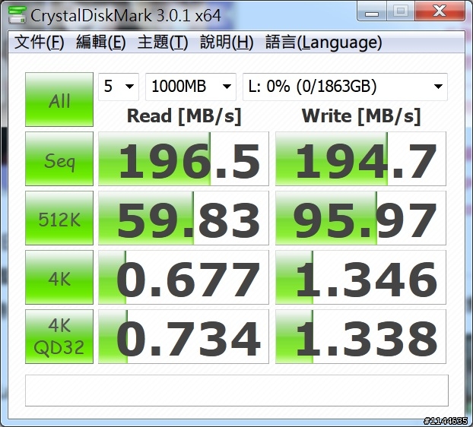
Task: Select the Seq read result 196.5
Action: [183, 159]
